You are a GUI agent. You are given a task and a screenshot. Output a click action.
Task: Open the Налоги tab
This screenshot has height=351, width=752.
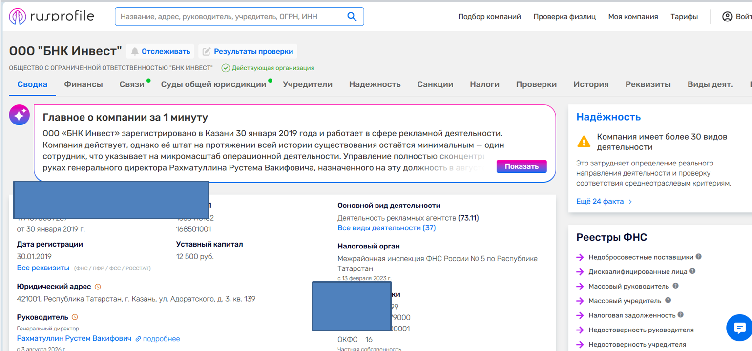(484, 84)
